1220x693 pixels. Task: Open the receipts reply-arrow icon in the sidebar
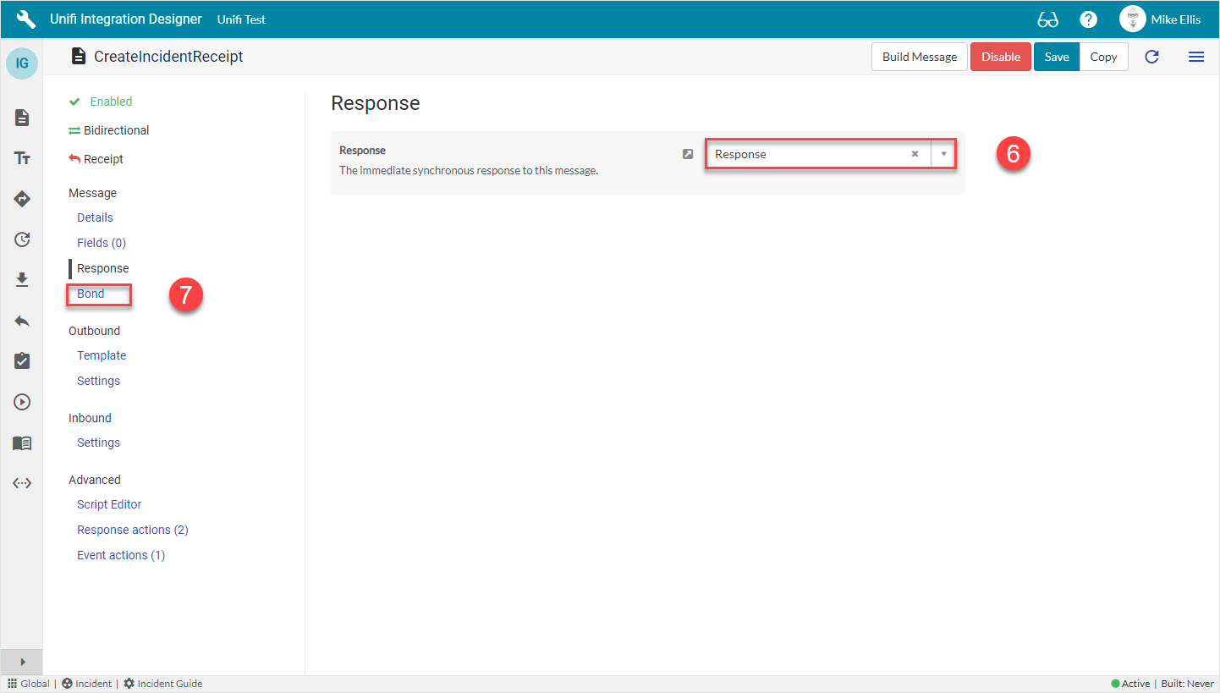(21, 321)
